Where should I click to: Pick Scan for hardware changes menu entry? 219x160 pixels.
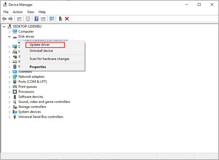(49, 59)
